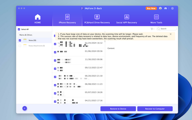
Task: Switch to iPhone Recovery tab
Action: coord(67,19)
